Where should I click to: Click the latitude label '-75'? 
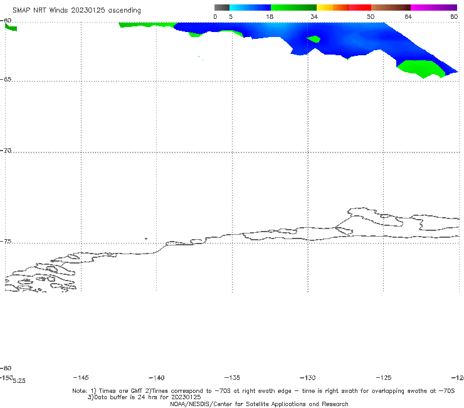[6, 241]
